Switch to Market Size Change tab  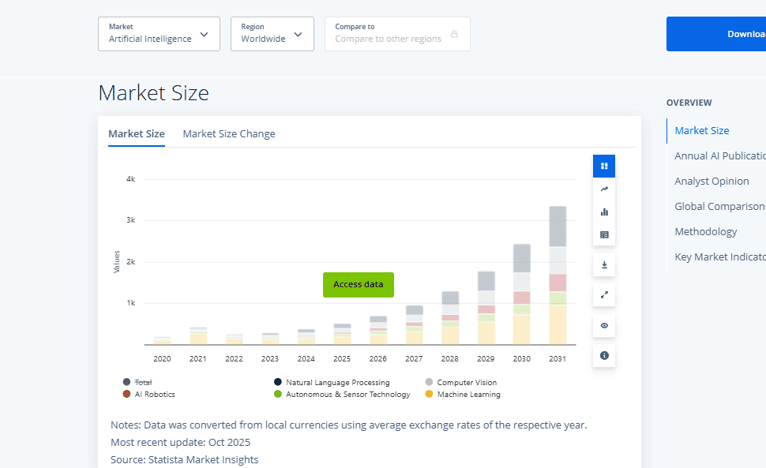pos(229,134)
